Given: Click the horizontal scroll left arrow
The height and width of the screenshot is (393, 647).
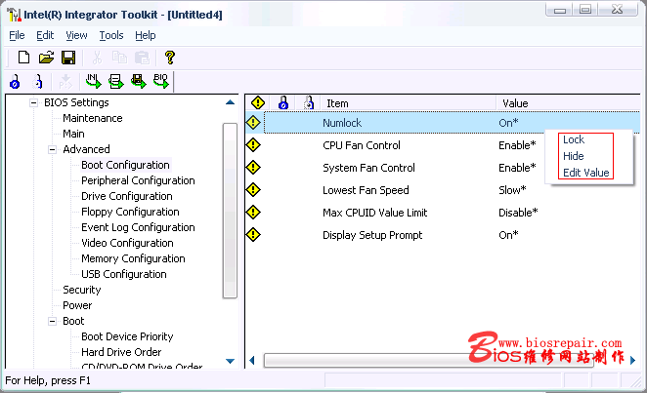Looking at the screenshot, I should [252, 361].
